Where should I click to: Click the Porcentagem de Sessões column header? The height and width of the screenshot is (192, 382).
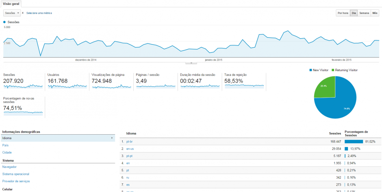[356, 133]
